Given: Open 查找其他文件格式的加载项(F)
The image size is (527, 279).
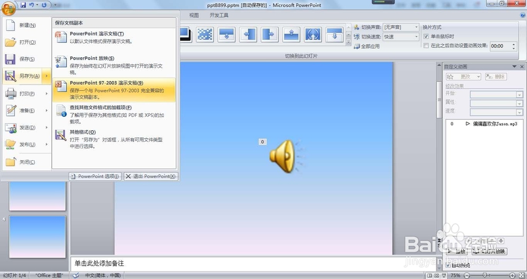Looking at the screenshot, I should click(114, 114).
